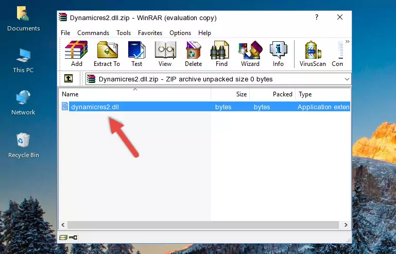Screen dimensions: 396x254
Task: Click the partially visible Comment toolbar icon
Action: point(338,54)
